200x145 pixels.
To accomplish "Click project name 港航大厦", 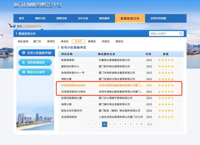I will point(66,79).
